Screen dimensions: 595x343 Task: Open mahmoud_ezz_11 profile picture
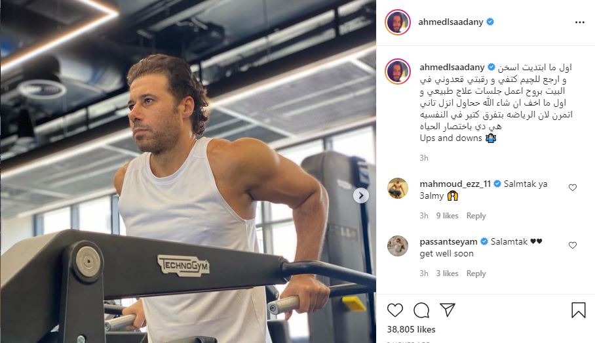point(398,188)
